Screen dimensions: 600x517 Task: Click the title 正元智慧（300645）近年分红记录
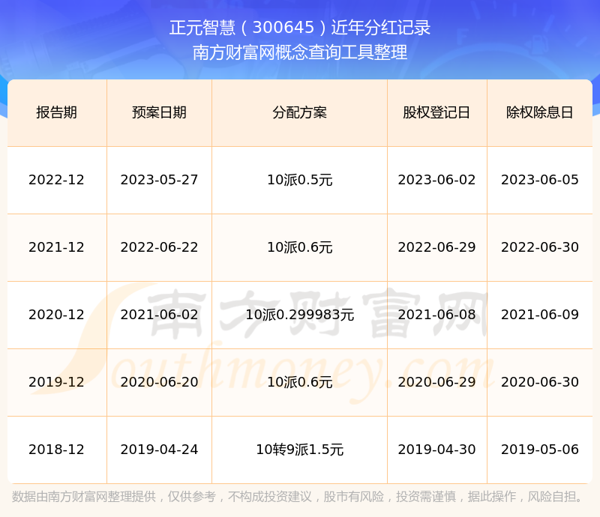299,28
